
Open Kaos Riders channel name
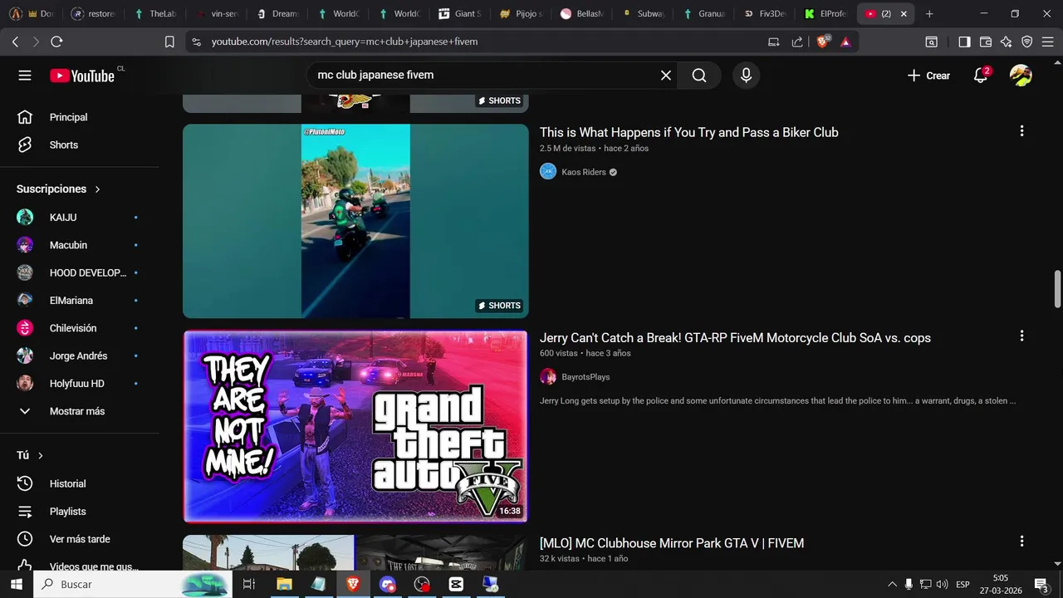[584, 172]
